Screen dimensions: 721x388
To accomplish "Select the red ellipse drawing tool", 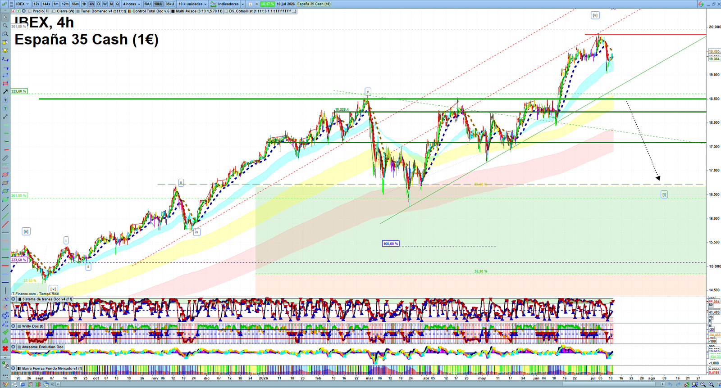I will pyautogui.click(x=5, y=175).
